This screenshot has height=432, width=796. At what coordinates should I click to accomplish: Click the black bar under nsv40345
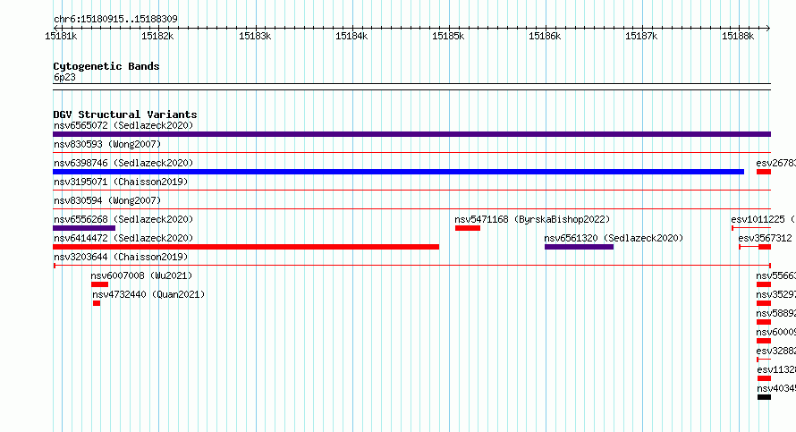764,397
